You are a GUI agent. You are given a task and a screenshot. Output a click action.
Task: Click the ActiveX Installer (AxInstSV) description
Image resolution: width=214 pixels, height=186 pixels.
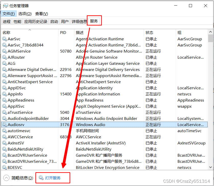(x=101, y=143)
